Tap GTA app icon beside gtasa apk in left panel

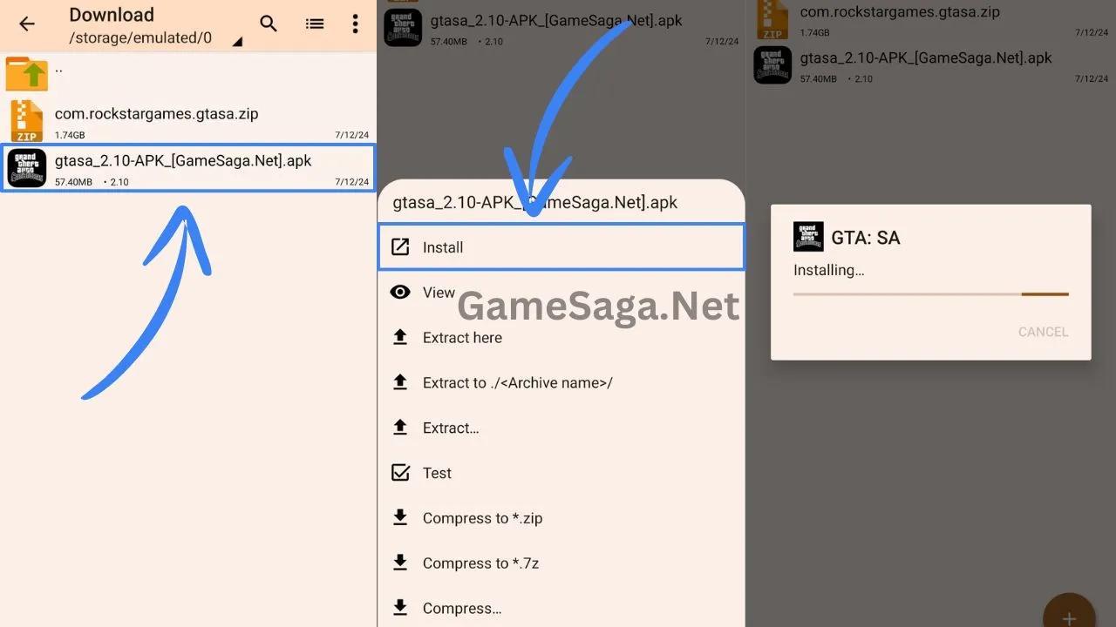[26, 168]
